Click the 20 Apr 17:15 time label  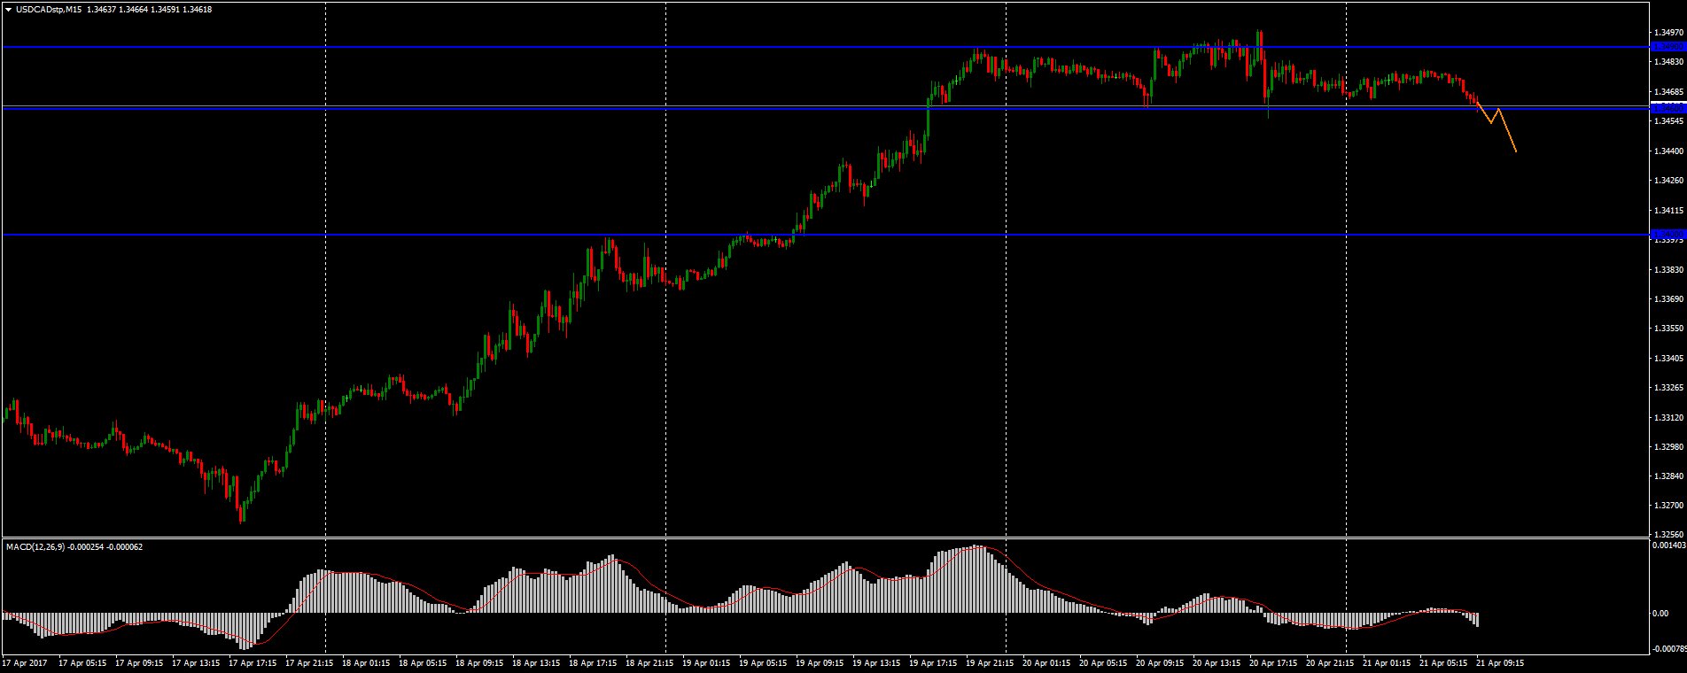(1273, 662)
